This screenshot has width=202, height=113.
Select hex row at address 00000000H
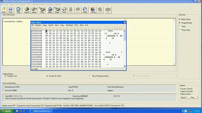(x=77, y=31)
